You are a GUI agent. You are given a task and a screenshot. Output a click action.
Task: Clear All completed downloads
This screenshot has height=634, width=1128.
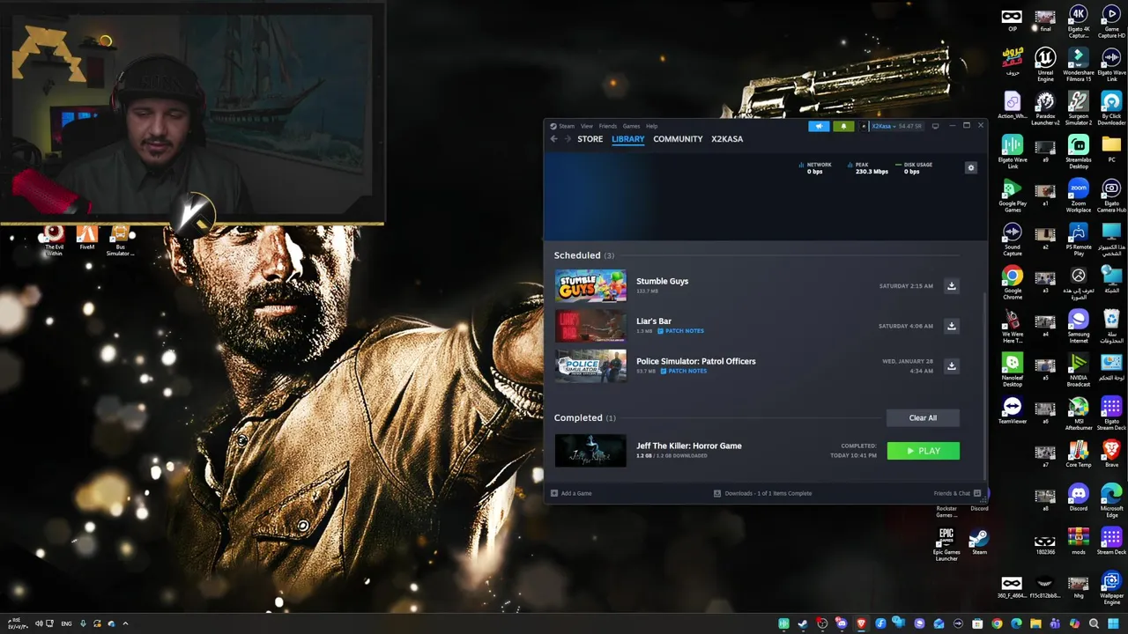923,418
